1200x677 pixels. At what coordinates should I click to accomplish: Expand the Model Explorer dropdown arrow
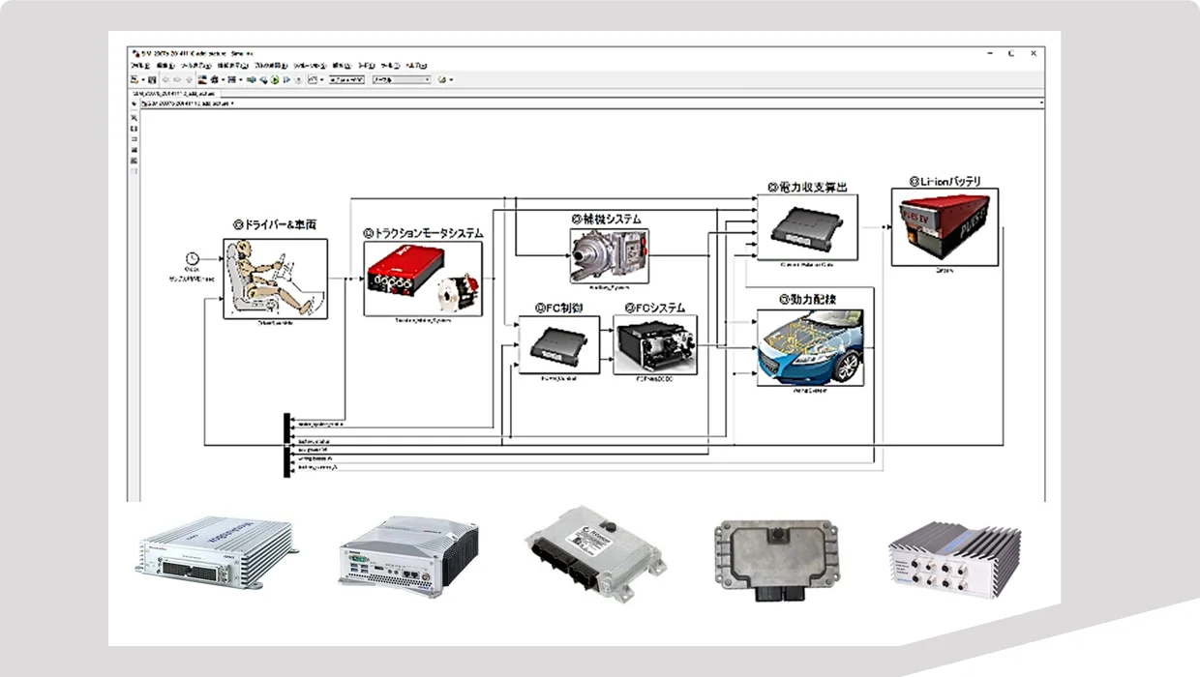click(241, 79)
